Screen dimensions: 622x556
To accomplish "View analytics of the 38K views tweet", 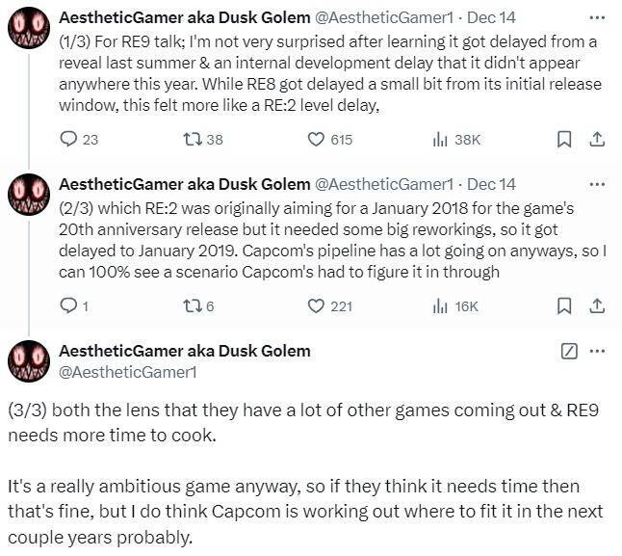I will (x=441, y=140).
